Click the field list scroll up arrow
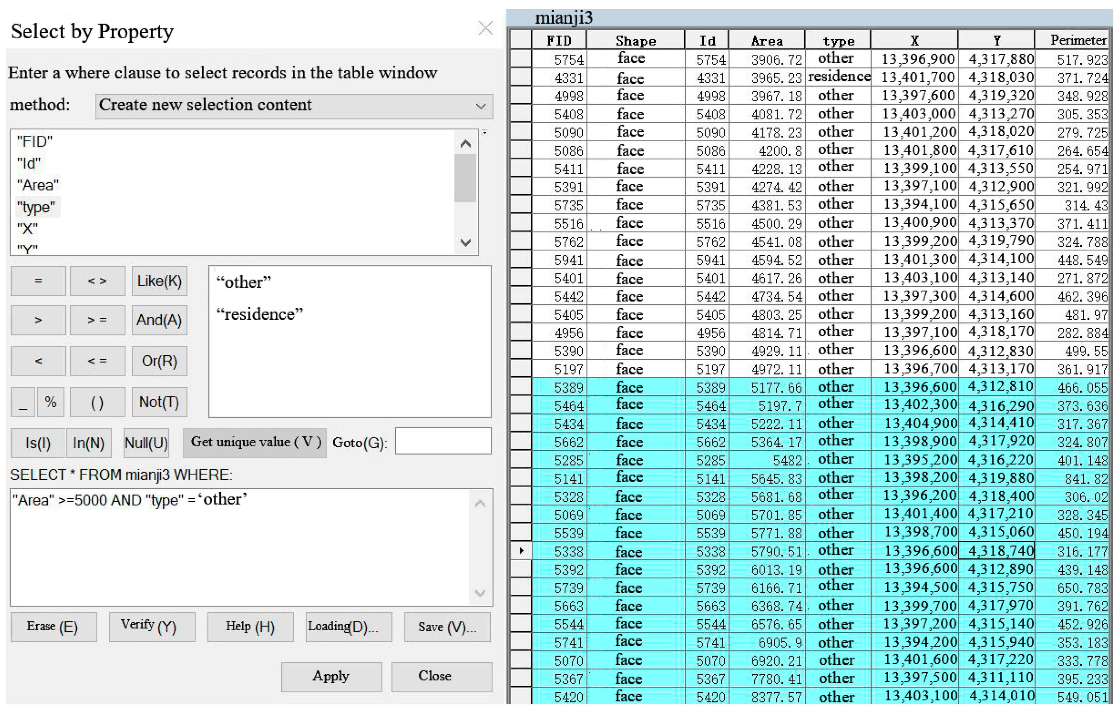This screenshot has width=1119, height=711. click(x=466, y=144)
